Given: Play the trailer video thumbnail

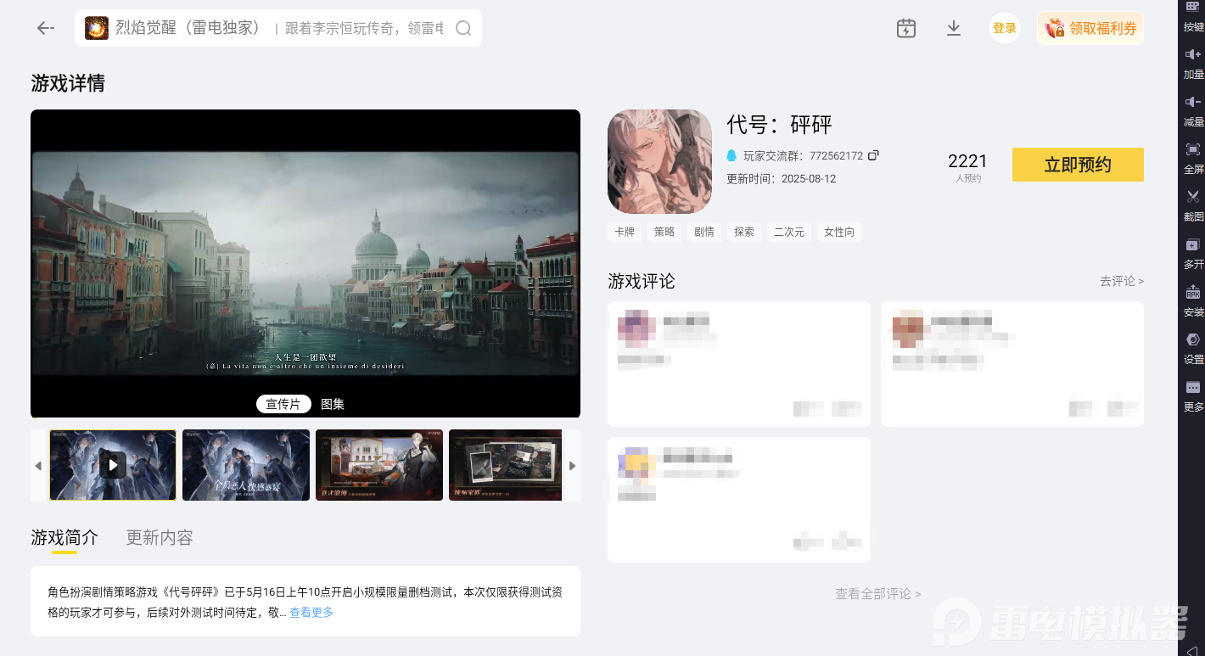Looking at the screenshot, I should (113, 465).
